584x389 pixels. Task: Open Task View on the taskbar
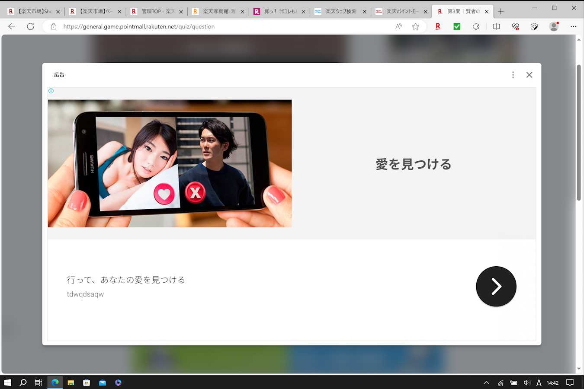coord(39,383)
